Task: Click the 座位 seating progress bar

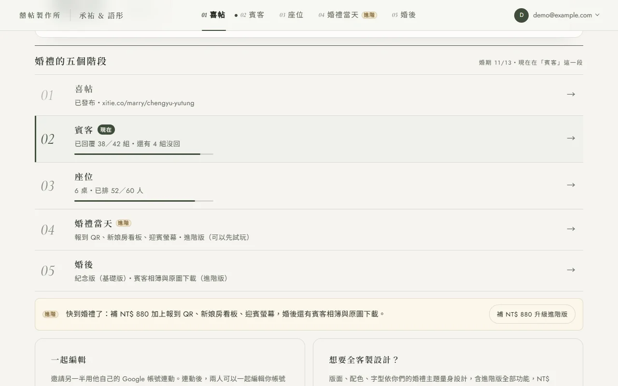Action: [x=144, y=201]
